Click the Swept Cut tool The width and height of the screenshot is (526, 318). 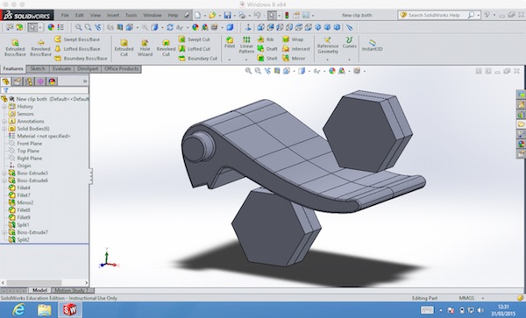(x=195, y=39)
